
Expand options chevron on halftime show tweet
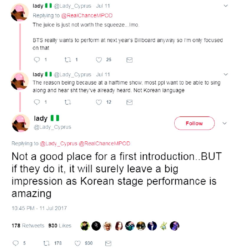(226, 74)
